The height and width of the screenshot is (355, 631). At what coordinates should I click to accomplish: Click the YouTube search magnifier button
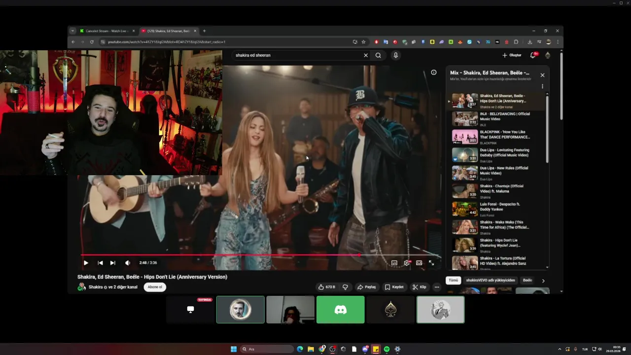[x=378, y=55]
